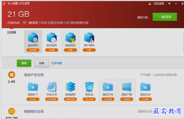Select the 组件相关 registry icon
The image size is (184, 119).
[33, 37]
